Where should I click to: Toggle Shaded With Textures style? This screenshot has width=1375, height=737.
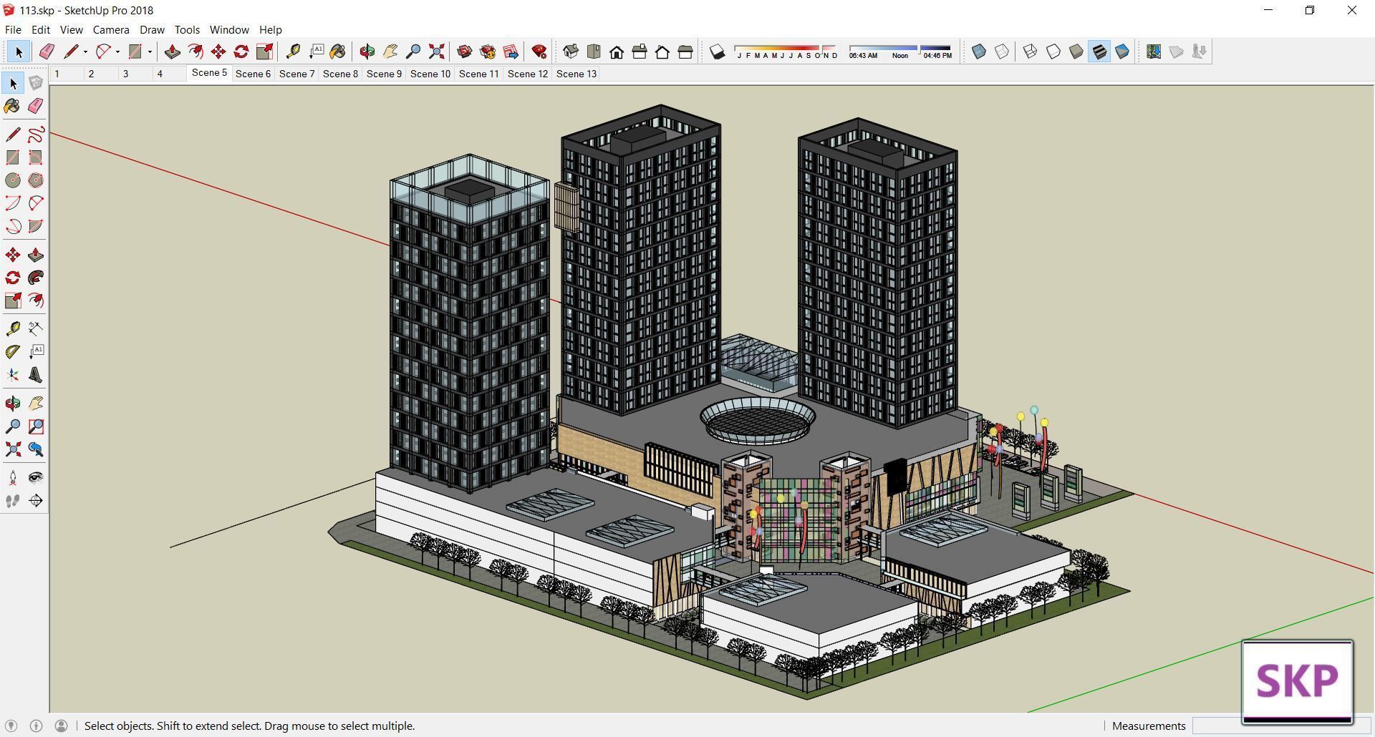[1099, 52]
